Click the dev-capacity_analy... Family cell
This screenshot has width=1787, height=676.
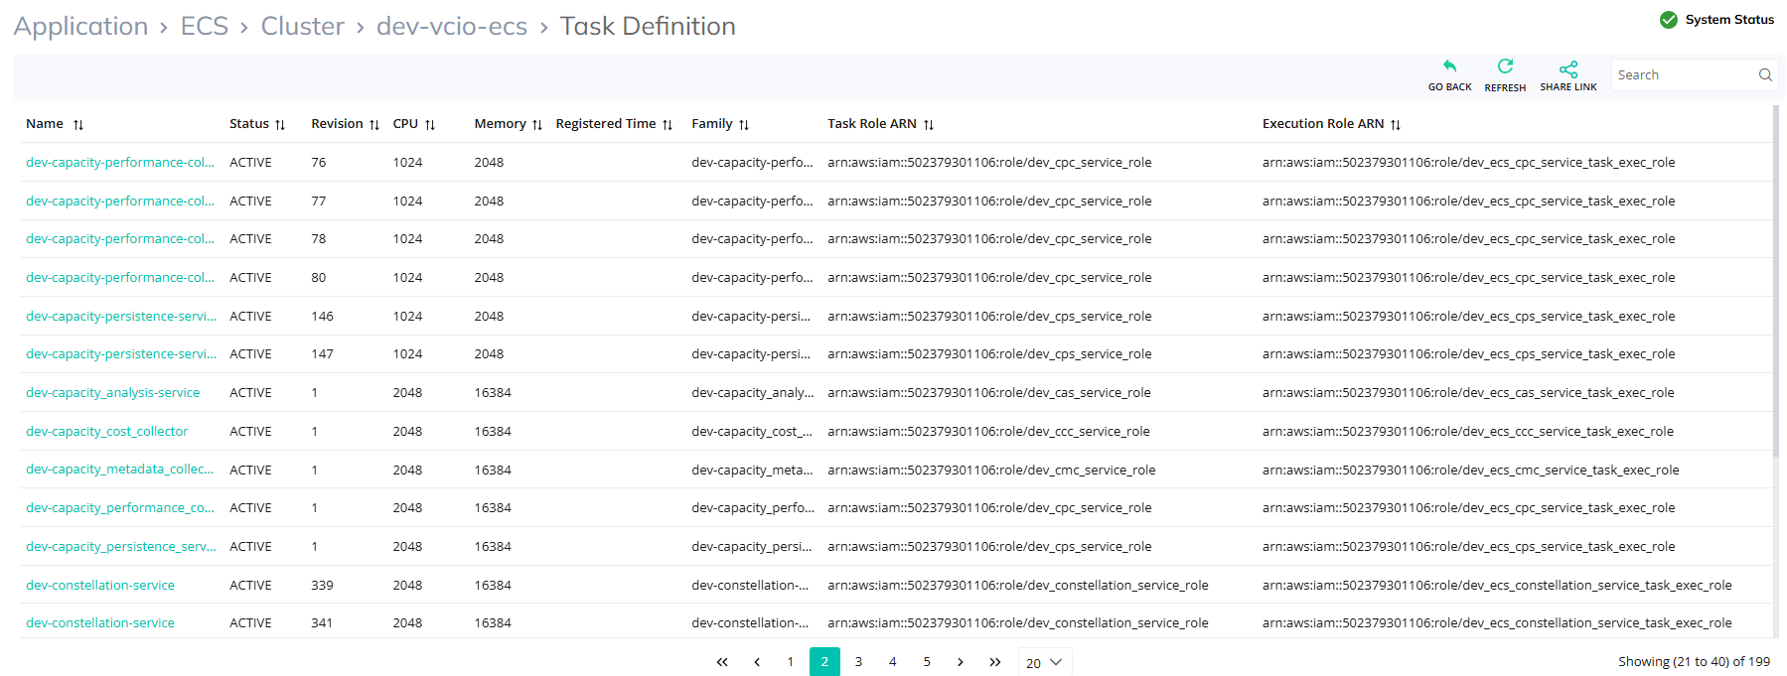click(x=753, y=393)
